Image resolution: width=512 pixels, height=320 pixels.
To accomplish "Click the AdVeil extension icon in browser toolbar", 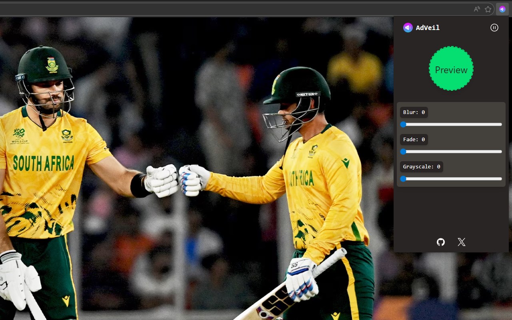I will (x=502, y=9).
